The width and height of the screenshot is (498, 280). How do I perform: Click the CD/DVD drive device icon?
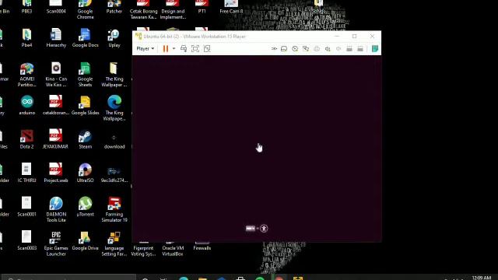coord(295,48)
